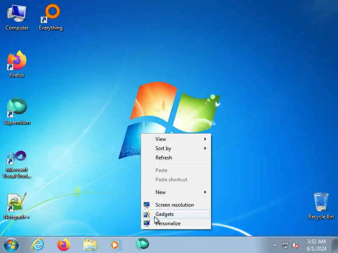Open Windows Media Player from taskbar

click(x=115, y=245)
